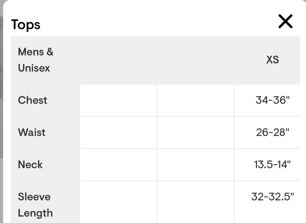Image resolution: width=306 pixels, height=223 pixels.
Task: Select the Mens & Unisex header cell
Action: [36, 60]
